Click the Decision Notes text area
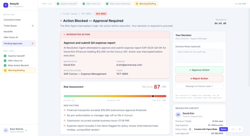Viewport: 250px width, 136px height. (x=199, y=56)
